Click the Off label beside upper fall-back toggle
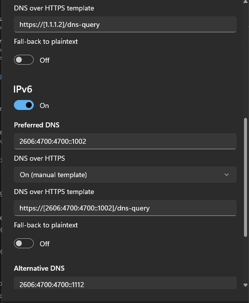Image resolution: width=249 pixels, height=303 pixels. point(45,60)
